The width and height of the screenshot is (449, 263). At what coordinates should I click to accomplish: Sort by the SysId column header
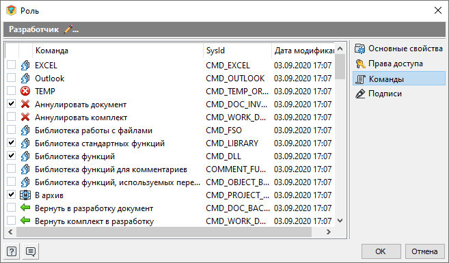click(237, 51)
